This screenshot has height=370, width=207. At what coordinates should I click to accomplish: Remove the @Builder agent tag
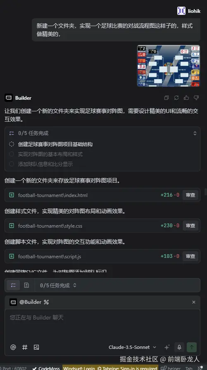tap(194, 302)
